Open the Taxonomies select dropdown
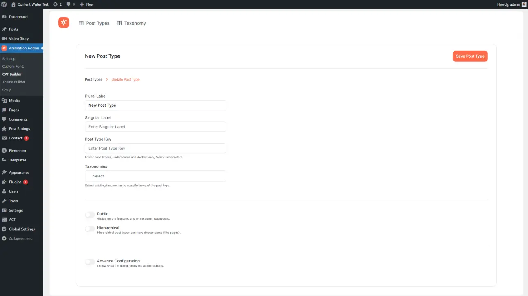 coord(155,176)
